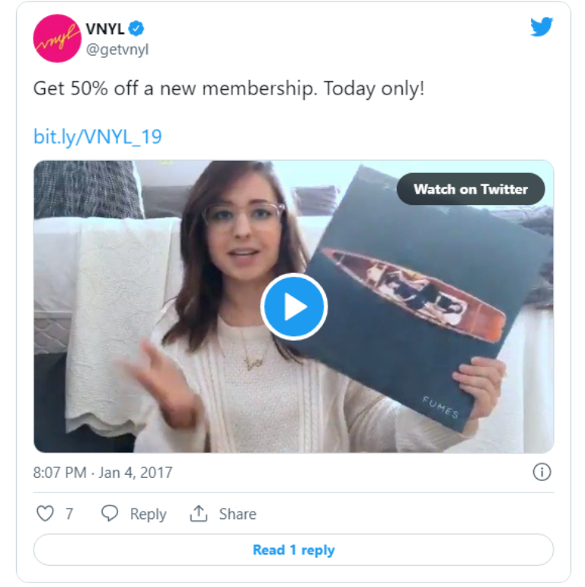Viewport: 585px width, 587px height.
Task: Click the like count of 7
Action: pyautogui.click(x=69, y=515)
